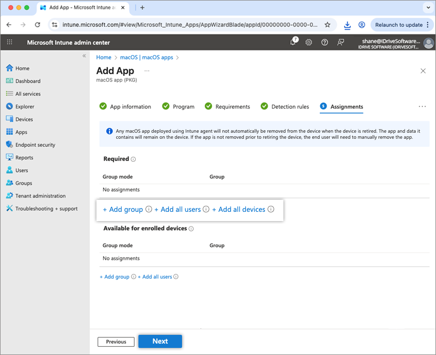Click the Chrome downloads icon
Image resolution: width=436 pixels, height=355 pixels.
point(347,25)
